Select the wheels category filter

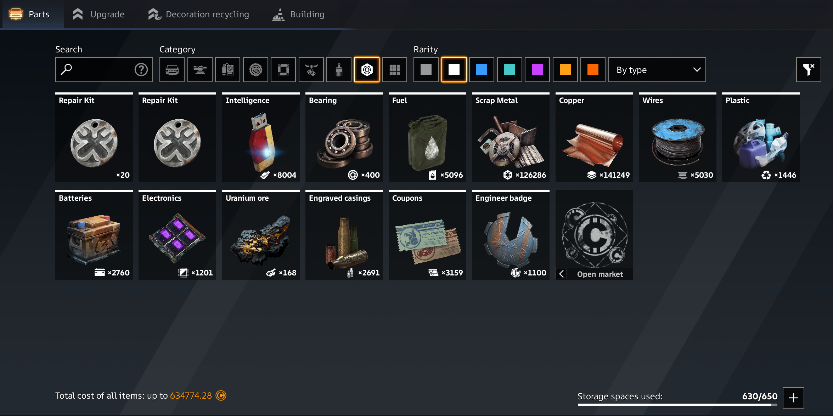coord(255,70)
